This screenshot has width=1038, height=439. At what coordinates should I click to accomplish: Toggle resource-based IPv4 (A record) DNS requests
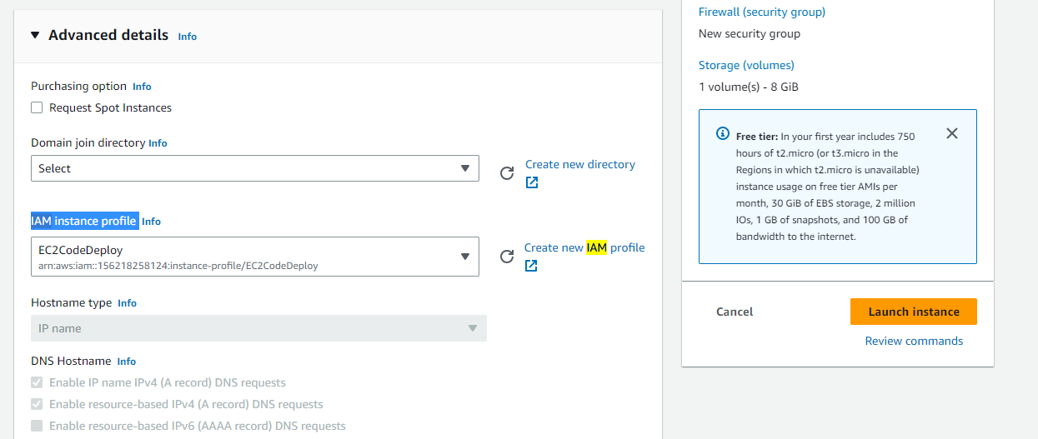[x=37, y=404]
